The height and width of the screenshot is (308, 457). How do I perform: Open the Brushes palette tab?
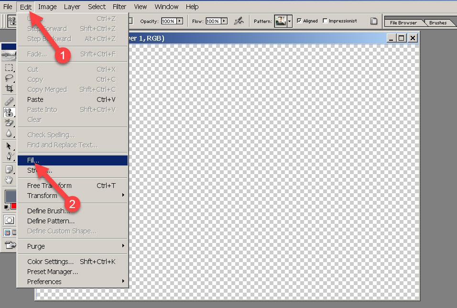[437, 22]
